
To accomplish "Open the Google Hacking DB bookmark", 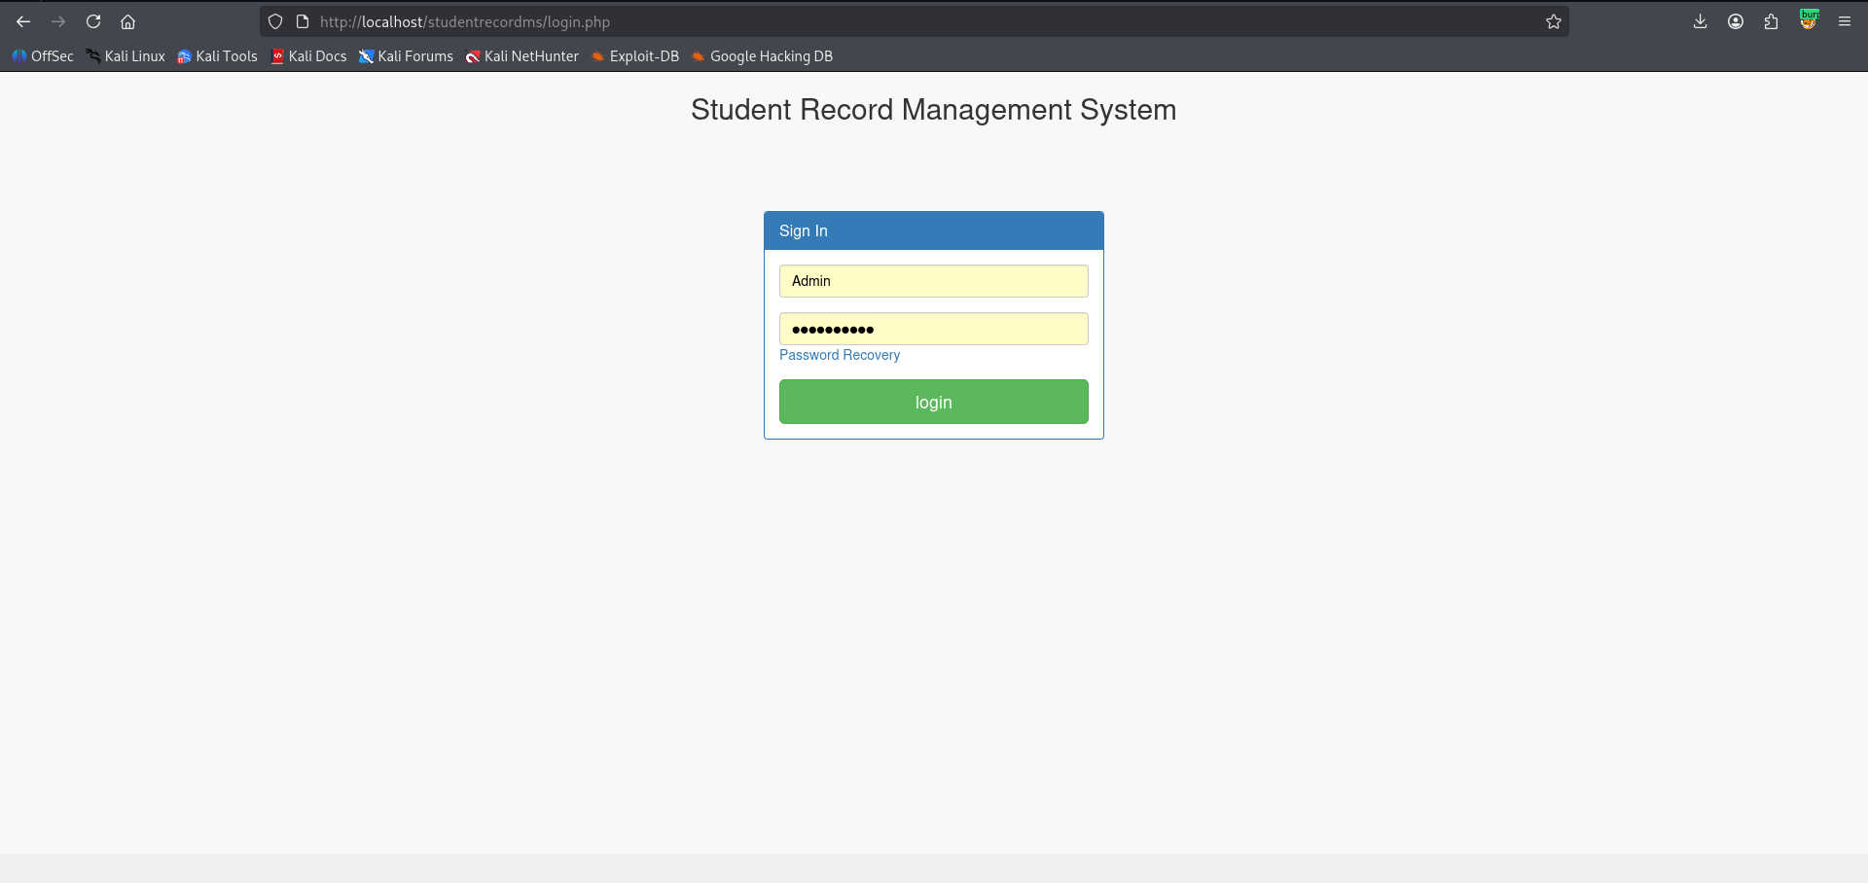I will 762,56.
